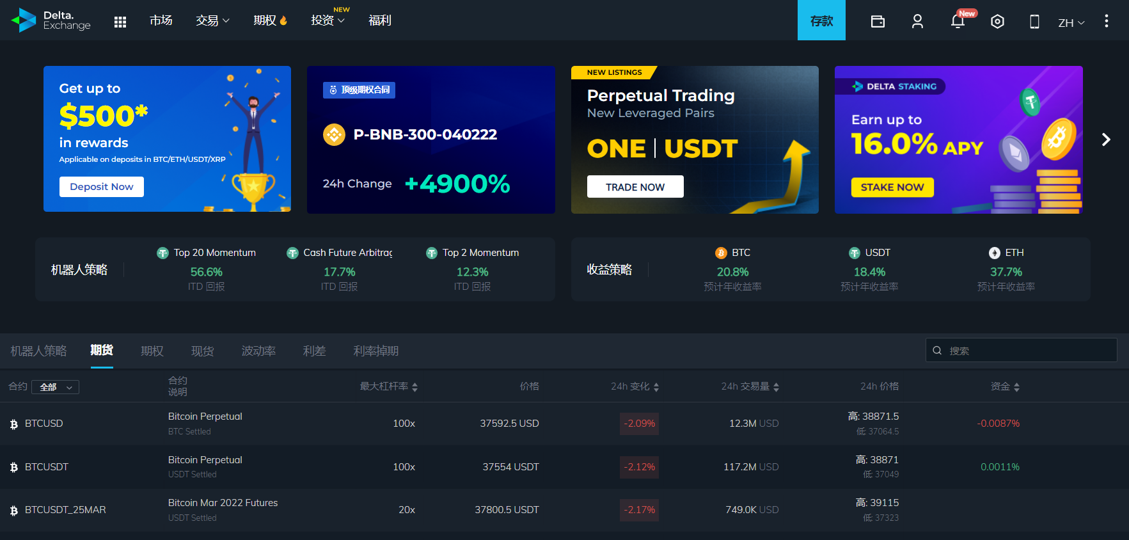Open the BTCUSD contract row
This screenshot has height=540, width=1129.
[x=564, y=424]
